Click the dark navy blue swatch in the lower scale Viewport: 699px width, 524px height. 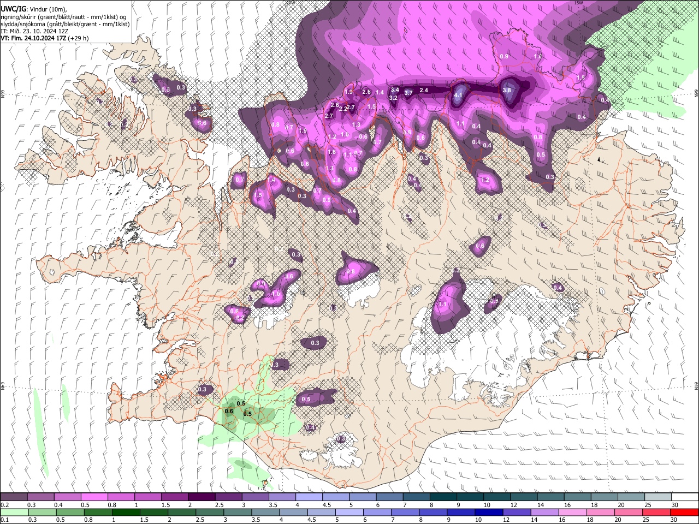(x=488, y=512)
